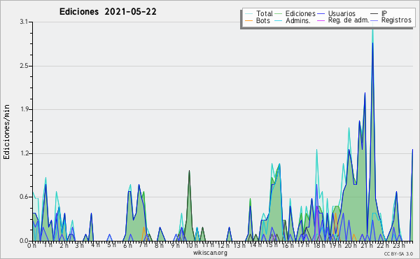Click the Admins. legend label
420x259 pixels.
click(298, 20)
